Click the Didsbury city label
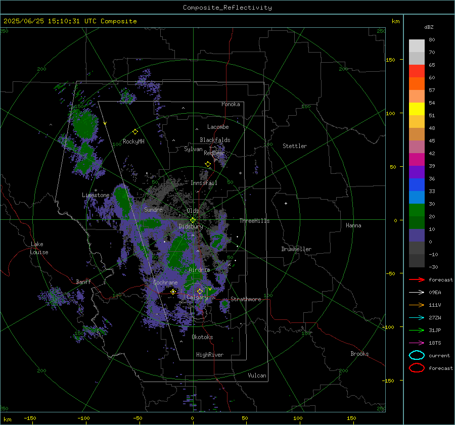This screenshot has height=425, width=455. click(x=191, y=226)
